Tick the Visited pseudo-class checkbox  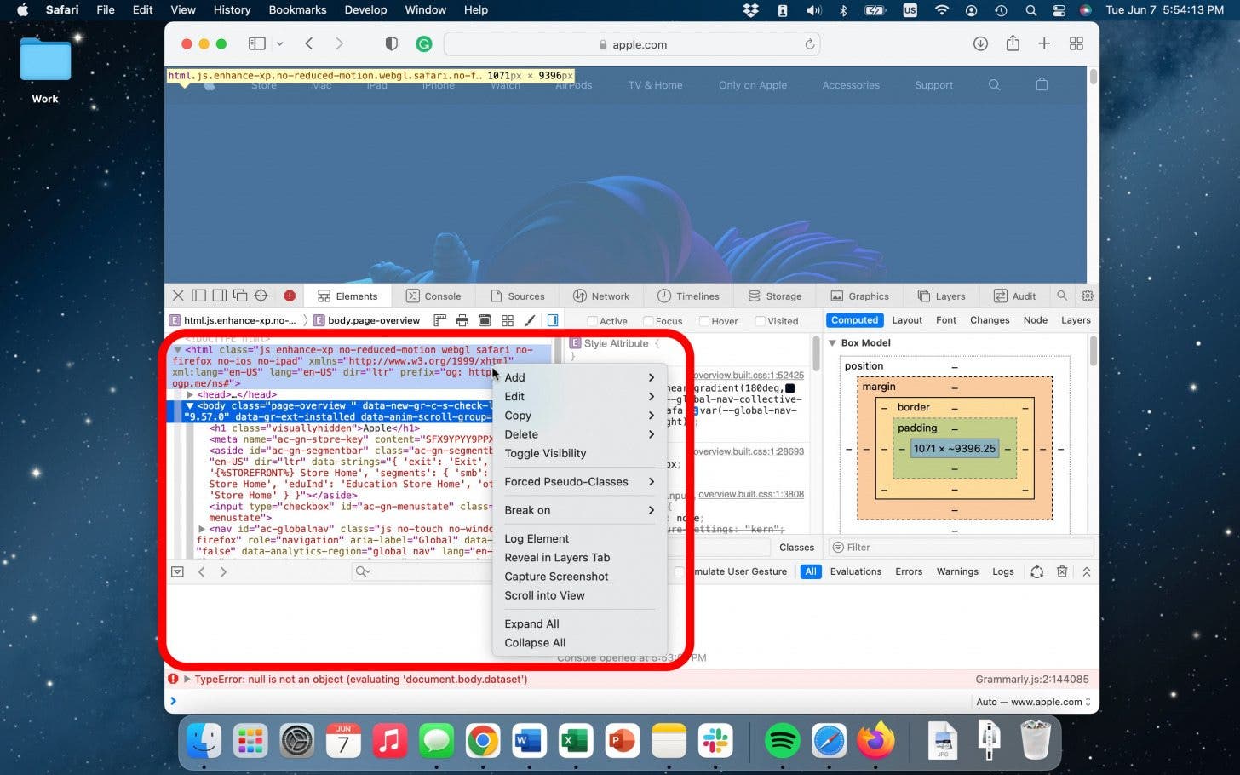click(760, 321)
